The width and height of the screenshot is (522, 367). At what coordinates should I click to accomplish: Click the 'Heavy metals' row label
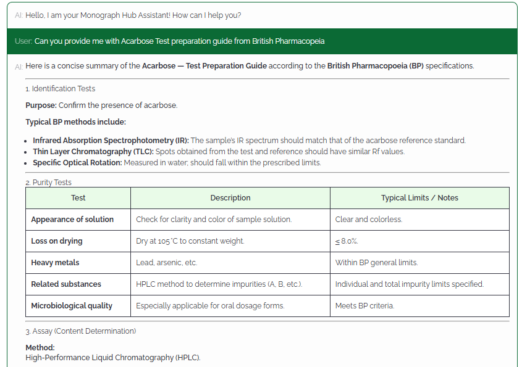54,262
